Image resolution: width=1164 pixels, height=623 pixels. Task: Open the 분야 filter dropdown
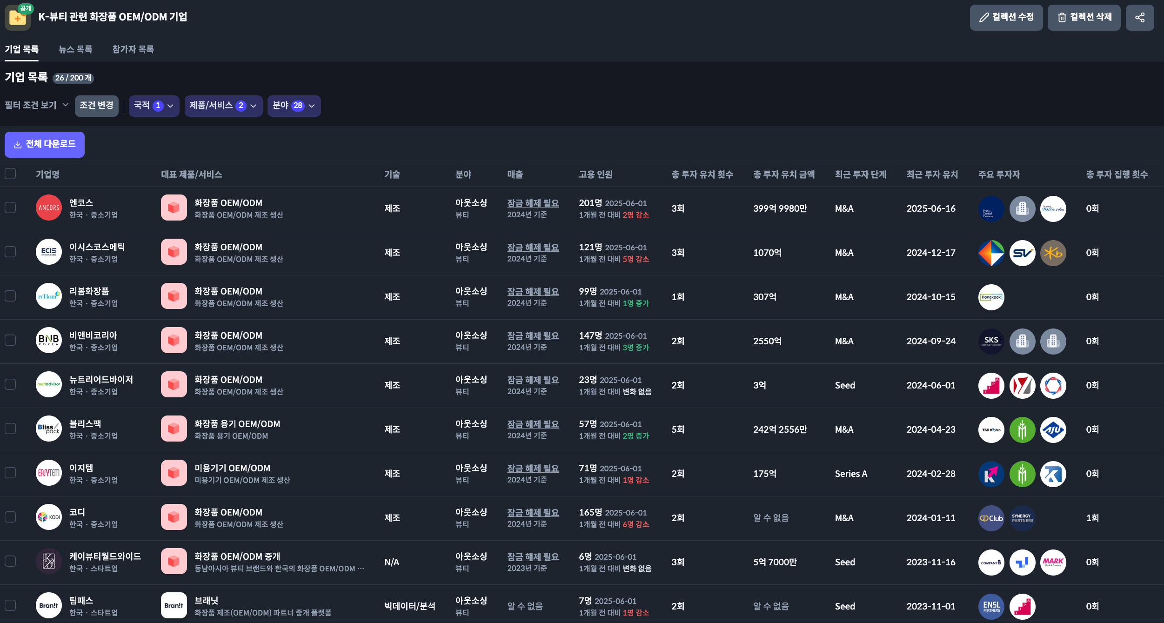click(x=294, y=106)
